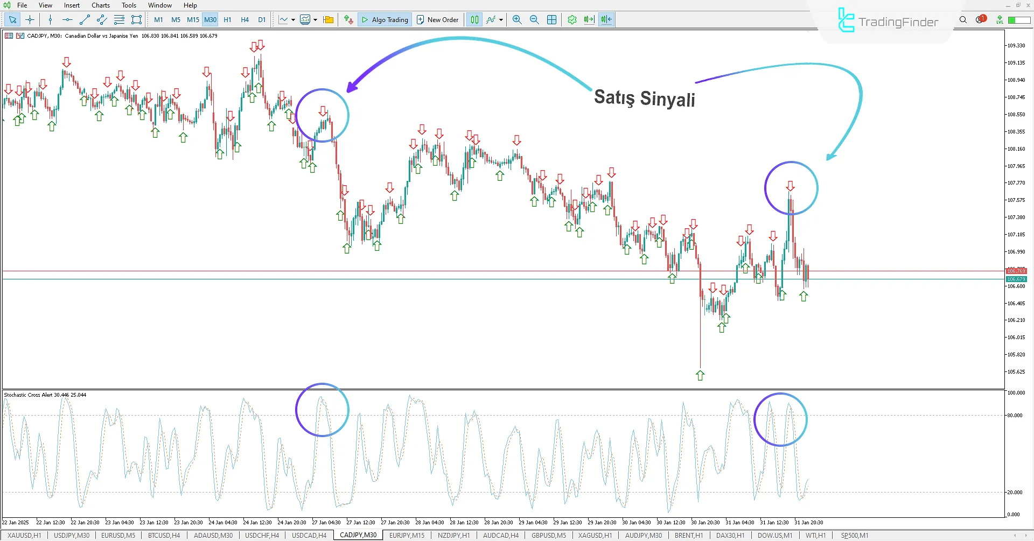Open the indicators dropdown arrow
1034x541 pixels.
[x=315, y=19]
